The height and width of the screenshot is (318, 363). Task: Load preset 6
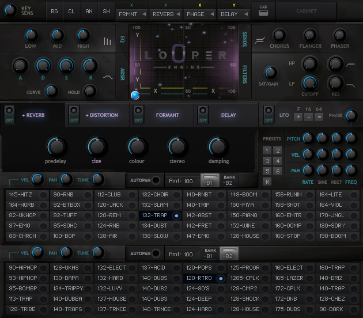click(x=278, y=171)
